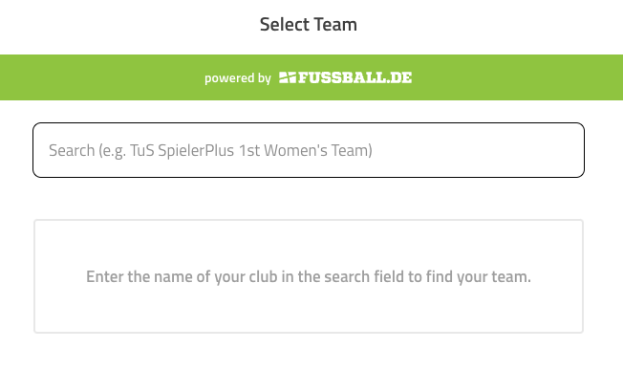Click the FUSSBALL.DE pitch logo icon
The width and height of the screenshot is (623, 370).
288,77
